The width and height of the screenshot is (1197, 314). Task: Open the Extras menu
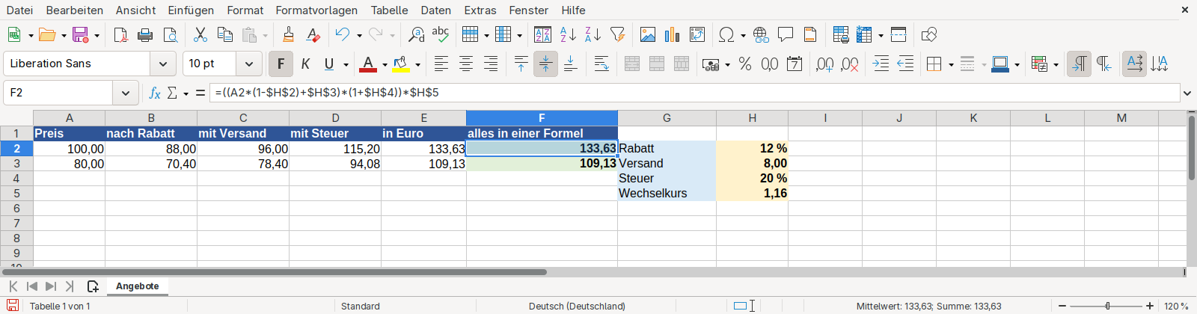click(480, 10)
